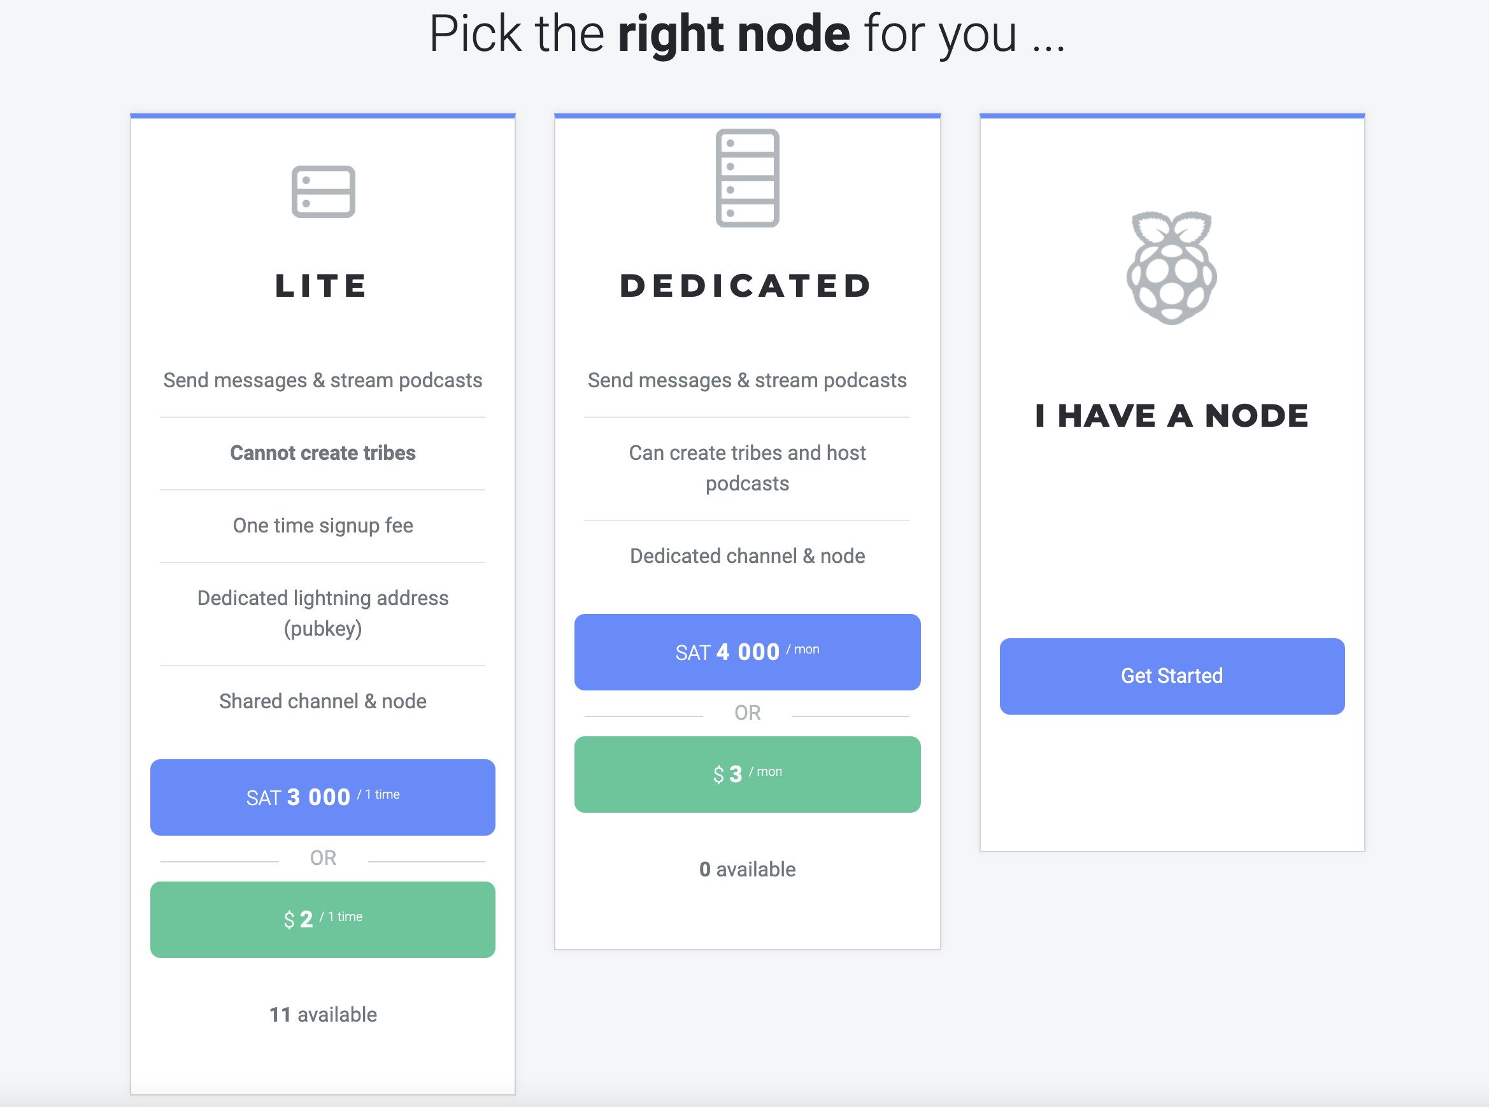Click One time signup fee feature

[323, 526]
